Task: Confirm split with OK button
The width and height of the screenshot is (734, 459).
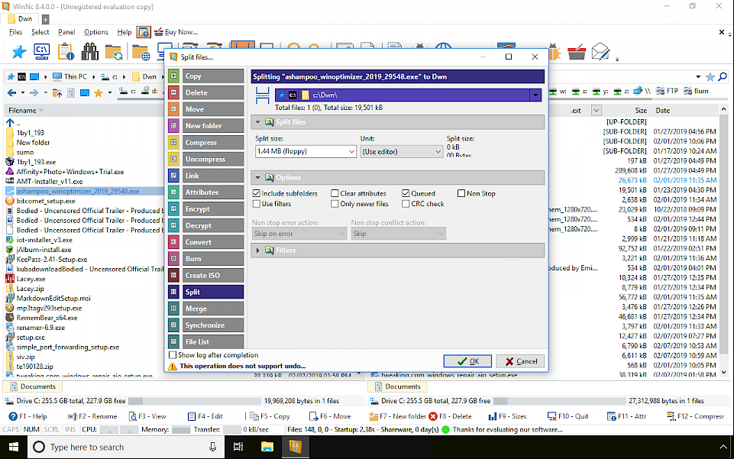Action: [x=467, y=361]
